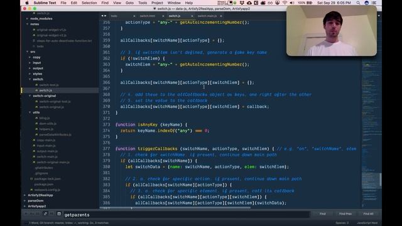Viewport: 402px width, 226px height.
Task: Open webpack.config.js file
Action: [x=47, y=190]
